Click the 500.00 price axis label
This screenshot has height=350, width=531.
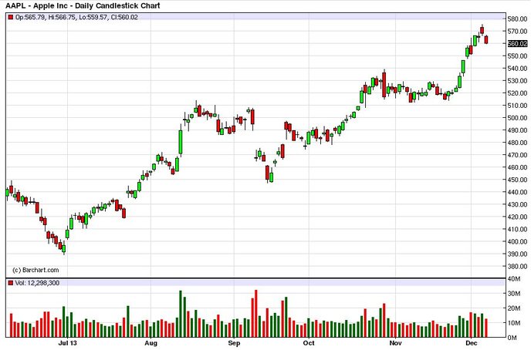click(x=517, y=118)
